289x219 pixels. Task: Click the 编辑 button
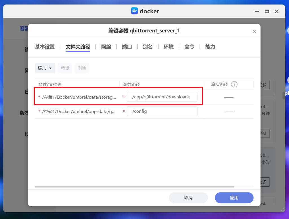65,68
